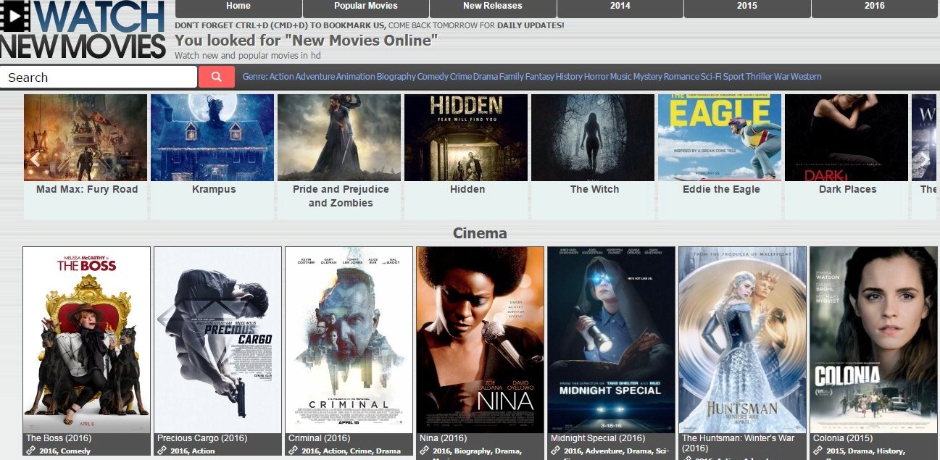Viewport: 940px width, 460px height.
Task: Click the link icon under Nina (2016)
Action: tap(424, 451)
